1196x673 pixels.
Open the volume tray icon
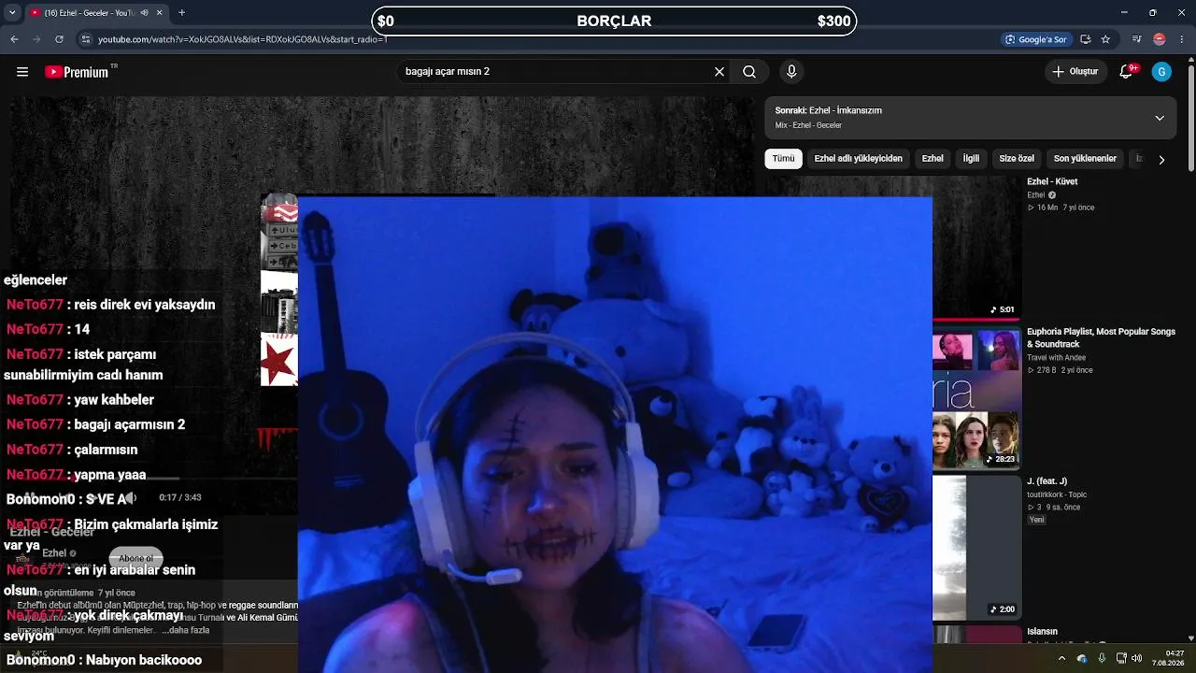tap(1137, 658)
